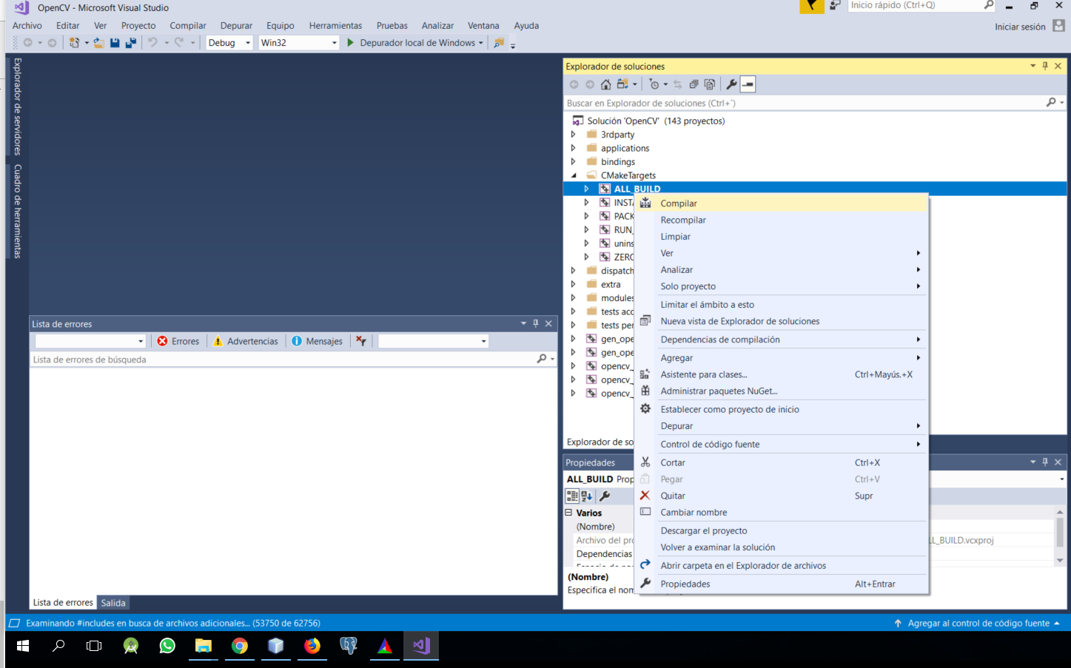Click the Categorized view icon in Properties panel
Image resolution: width=1071 pixels, height=668 pixels.
[572, 496]
